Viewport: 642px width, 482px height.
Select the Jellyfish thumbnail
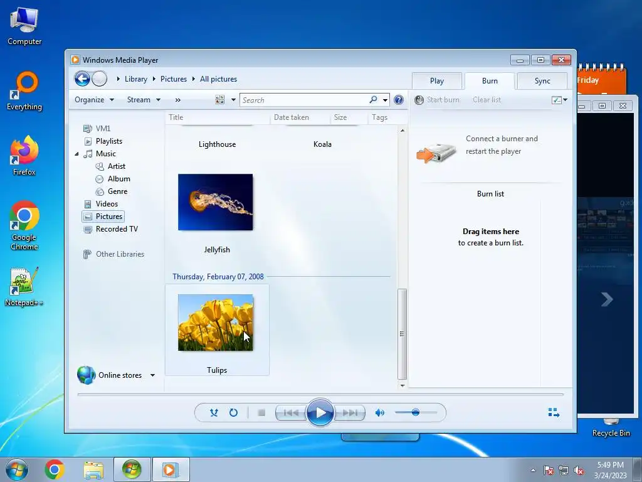point(216,202)
